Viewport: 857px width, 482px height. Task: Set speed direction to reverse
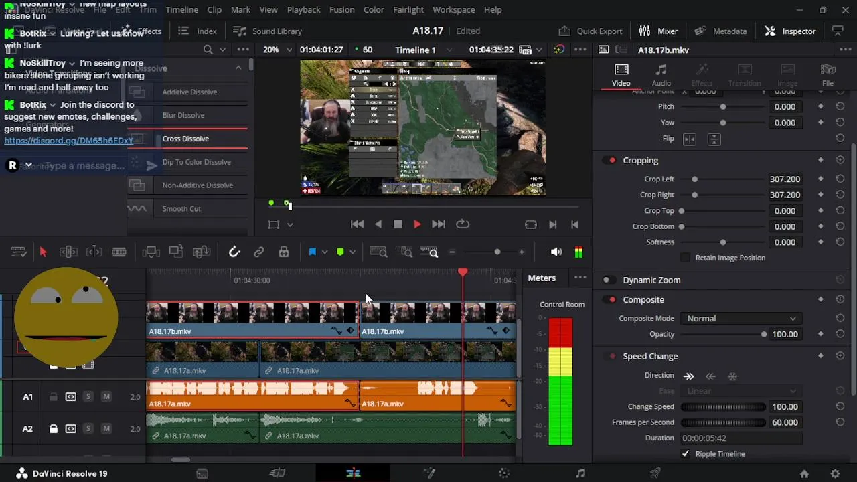[x=711, y=376]
